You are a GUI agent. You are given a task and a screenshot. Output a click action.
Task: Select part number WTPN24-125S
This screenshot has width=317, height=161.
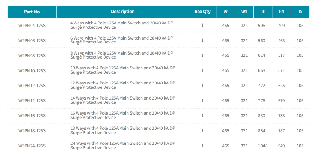click(32, 146)
